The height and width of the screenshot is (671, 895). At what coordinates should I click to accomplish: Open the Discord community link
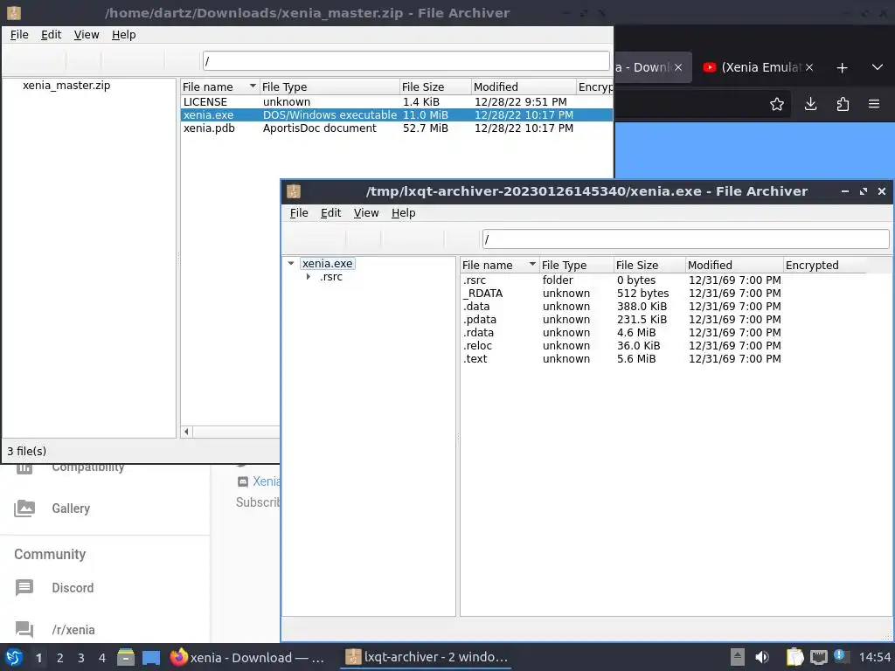tap(73, 588)
